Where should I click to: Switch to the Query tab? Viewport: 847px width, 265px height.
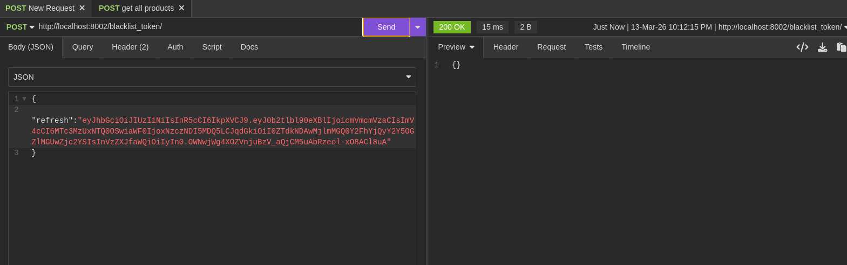[x=83, y=47]
